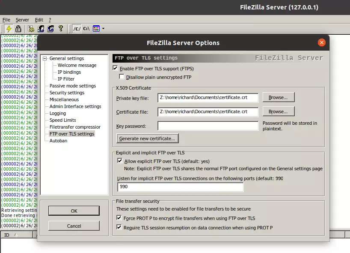Toggle Enable FTP over TLS support checkbox
350x253 pixels.
[x=116, y=68]
